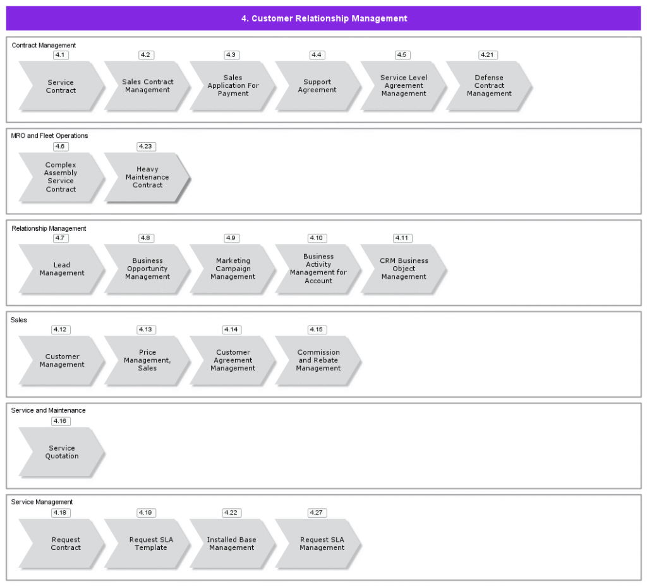Click the Contract Management group heading
The height and width of the screenshot is (586, 647).
coord(44,46)
